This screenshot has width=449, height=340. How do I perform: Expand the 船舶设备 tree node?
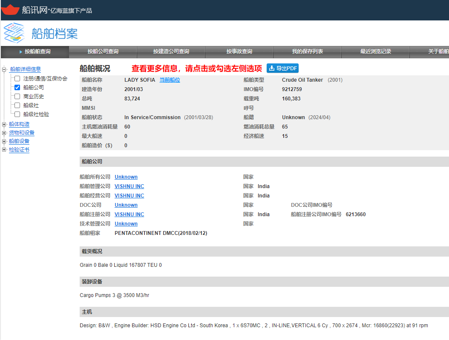(x=4, y=141)
